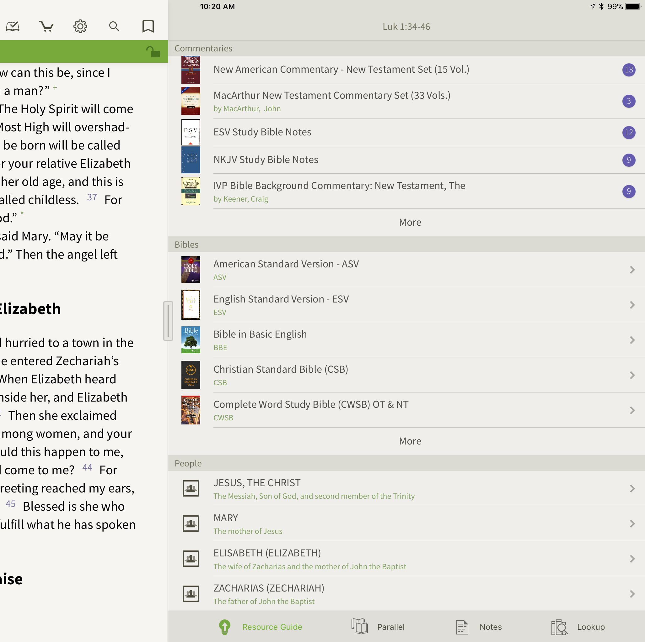The width and height of the screenshot is (645, 642).
Task: Tap the ASV Holy Bible cover
Action: coord(191,270)
